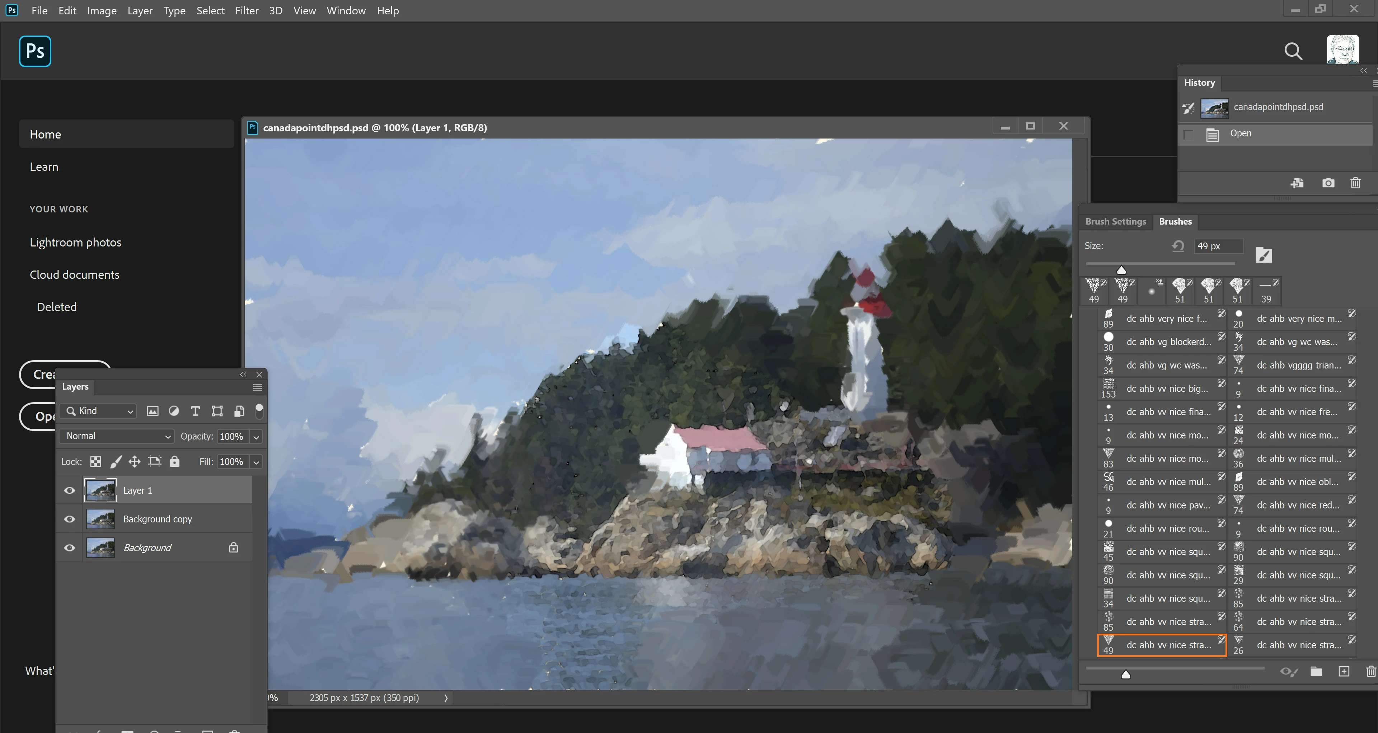Create new snapshot with camera icon
This screenshot has width=1378, height=733.
tap(1328, 183)
